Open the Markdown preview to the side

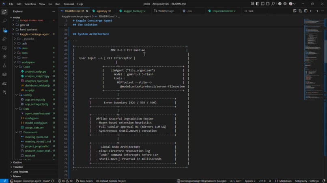pyautogui.click(x=295, y=11)
